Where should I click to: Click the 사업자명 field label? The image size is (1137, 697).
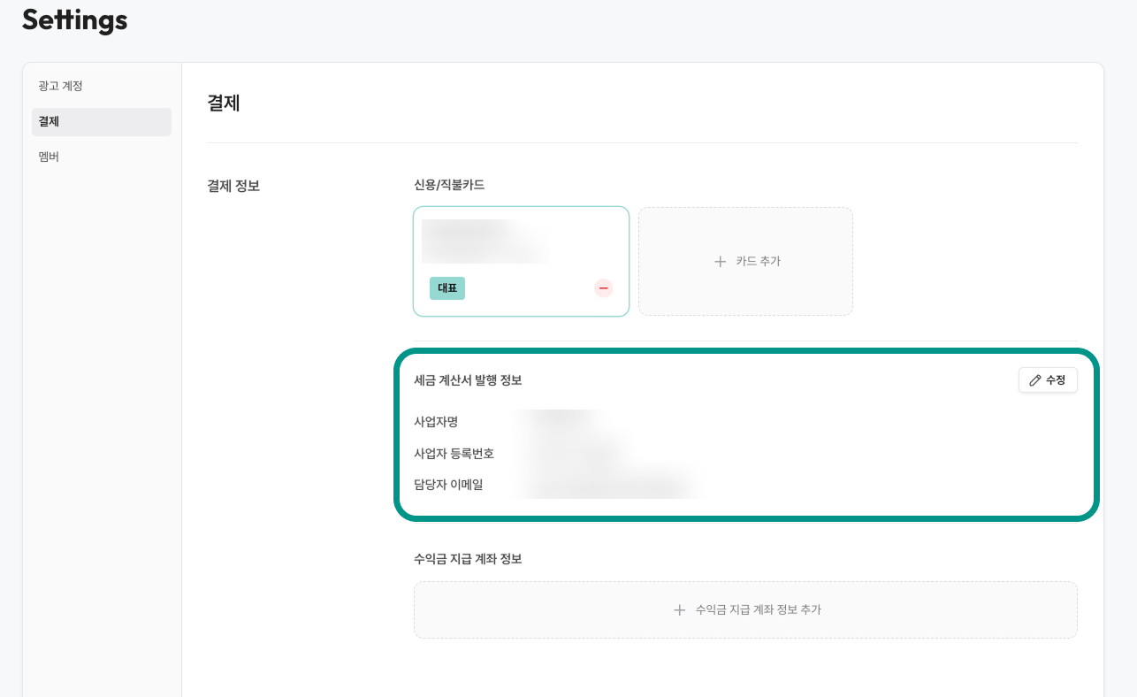(x=436, y=422)
